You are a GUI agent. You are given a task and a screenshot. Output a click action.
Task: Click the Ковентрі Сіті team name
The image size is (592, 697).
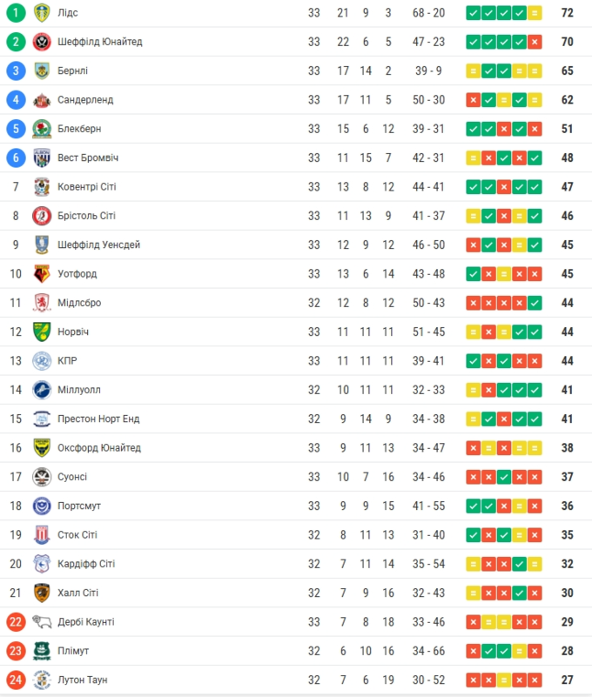[x=87, y=187]
